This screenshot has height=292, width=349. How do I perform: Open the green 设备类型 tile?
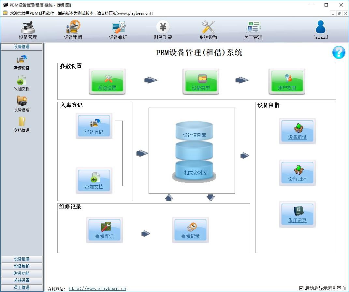[201, 82]
